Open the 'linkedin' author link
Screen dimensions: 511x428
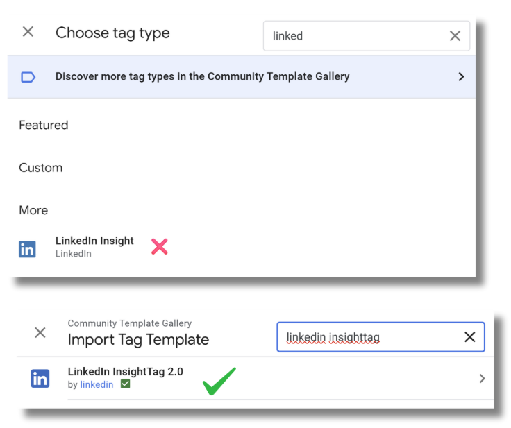click(97, 385)
